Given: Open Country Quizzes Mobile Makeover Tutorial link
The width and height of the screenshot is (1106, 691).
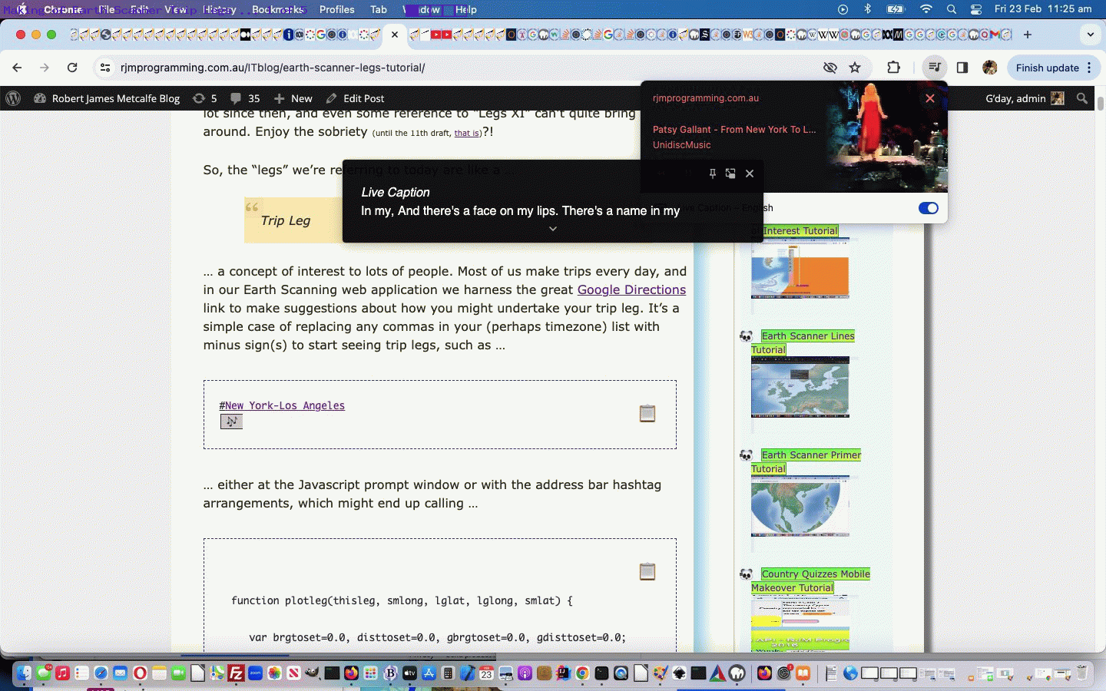Looking at the screenshot, I should point(810,580).
